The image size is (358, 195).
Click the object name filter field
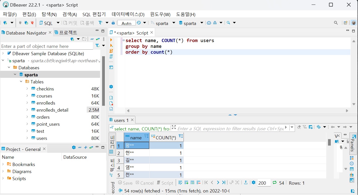click(47, 46)
